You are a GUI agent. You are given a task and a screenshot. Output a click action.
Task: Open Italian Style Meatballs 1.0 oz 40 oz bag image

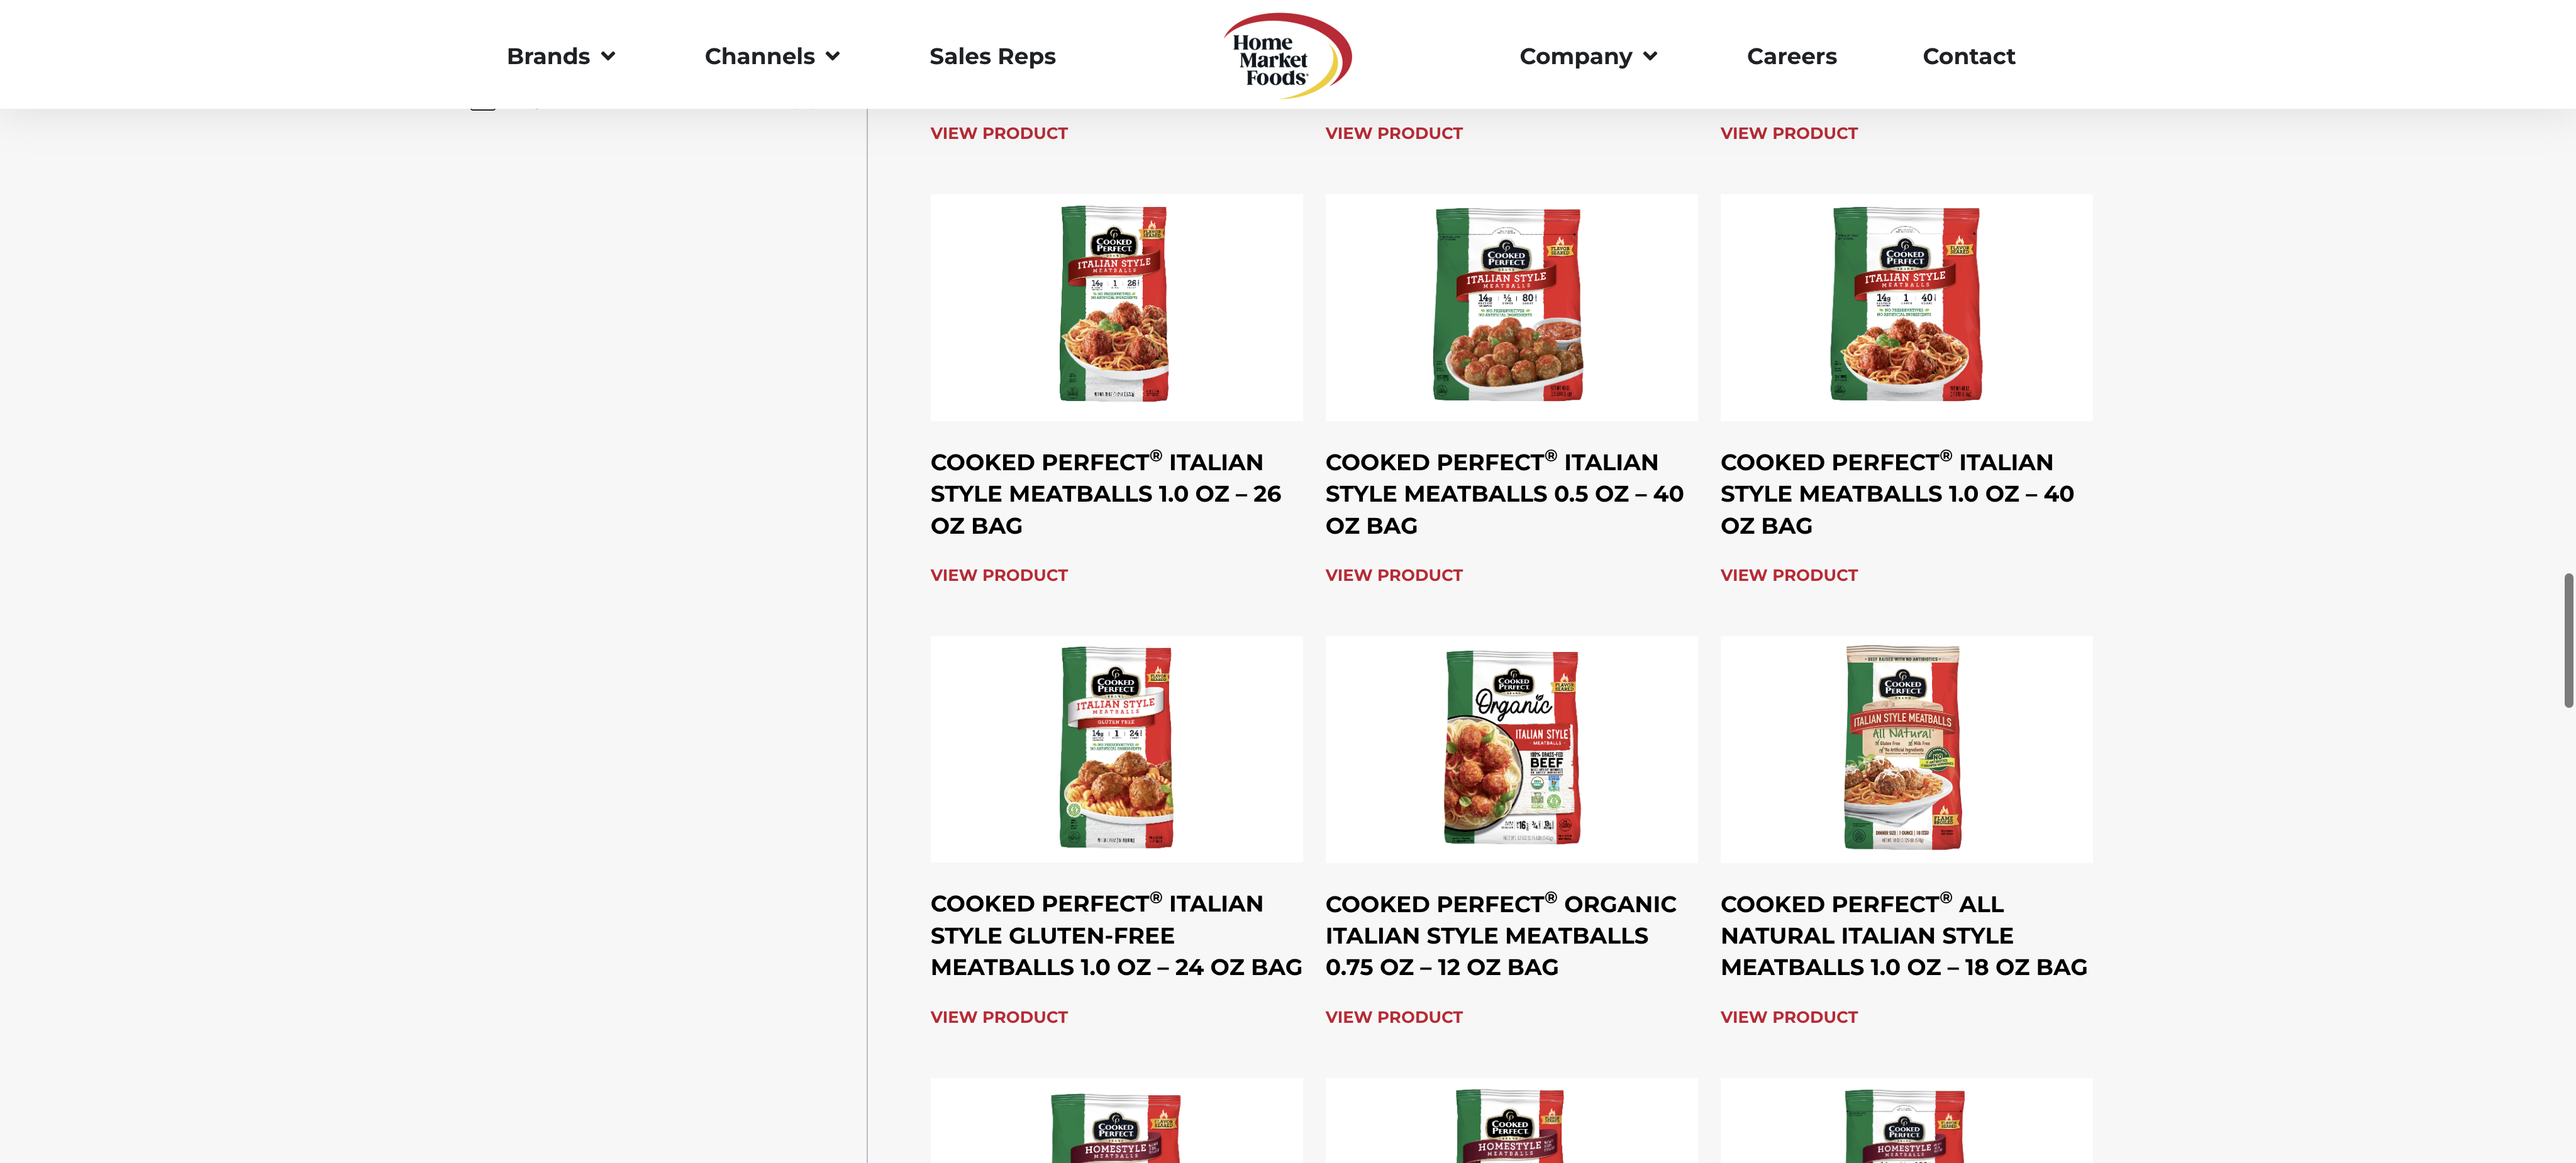click(1906, 307)
